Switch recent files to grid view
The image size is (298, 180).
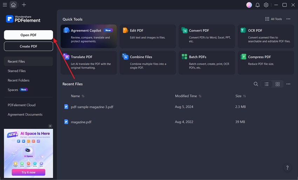point(278,84)
